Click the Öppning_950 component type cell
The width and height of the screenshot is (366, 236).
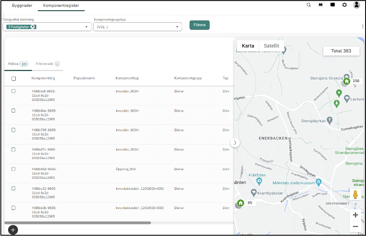tap(126, 169)
